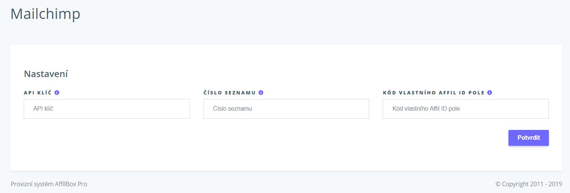Screen dimensions: 570x193
Task: Click the Nastavení section heading
Action: tap(46, 74)
